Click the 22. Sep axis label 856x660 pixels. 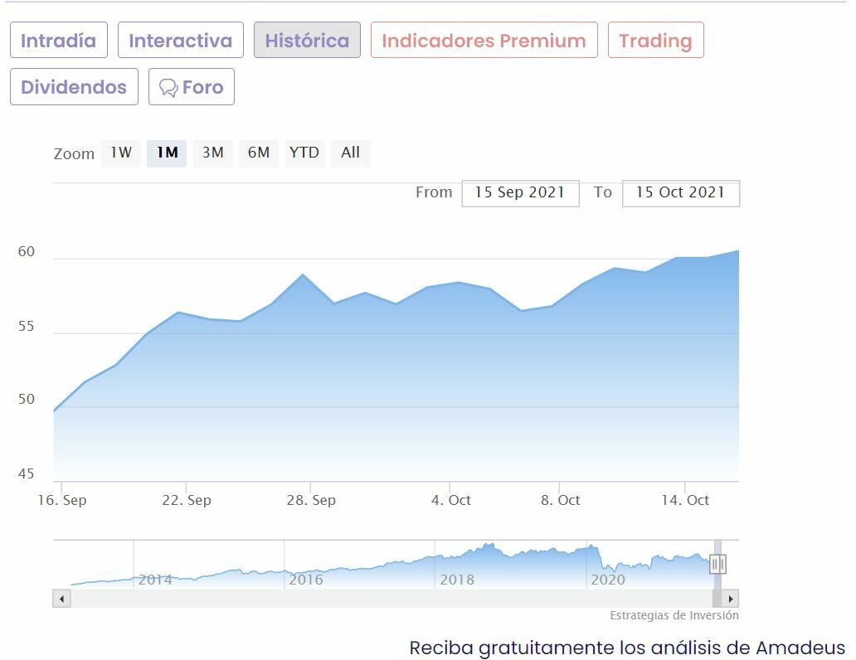[x=187, y=500]
